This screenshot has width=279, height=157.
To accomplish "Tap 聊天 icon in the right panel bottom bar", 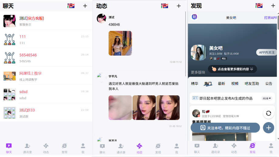I will [197, 146].
